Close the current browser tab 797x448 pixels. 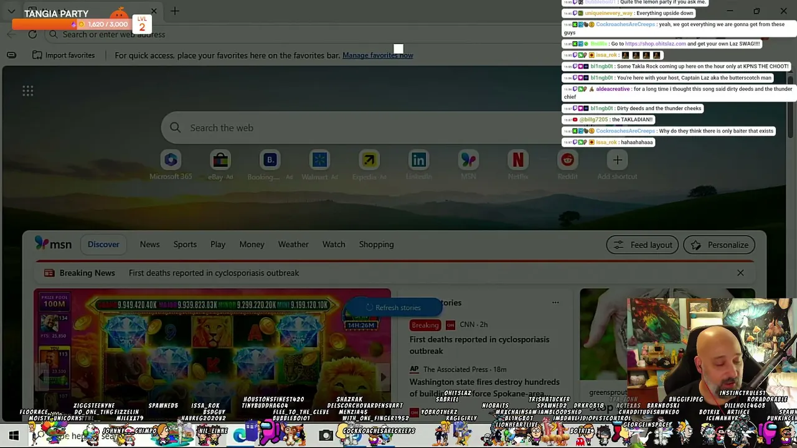point(154,11)
